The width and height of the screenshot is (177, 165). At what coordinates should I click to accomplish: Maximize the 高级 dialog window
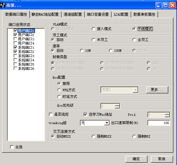click(166, 5)
